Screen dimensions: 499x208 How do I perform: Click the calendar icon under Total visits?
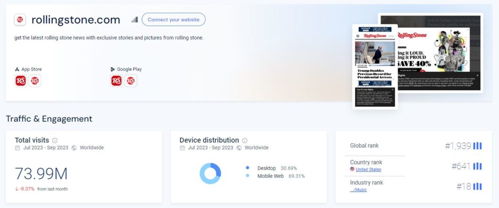[18, 148]
